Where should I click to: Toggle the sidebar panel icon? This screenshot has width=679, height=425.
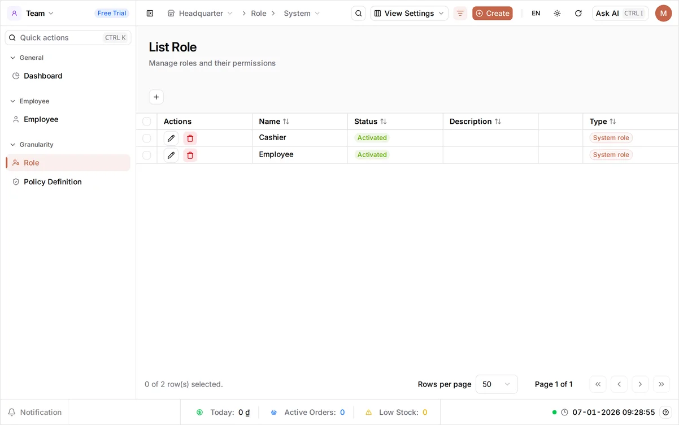point(150,13)
